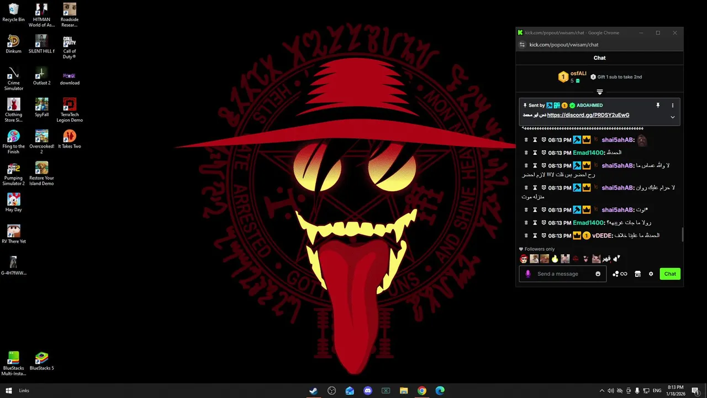Image resolution: width=707 pixels, height=398 pixels.
Task: Select BlueStacks Multi-Instance desktop icon
Action: pyautogui.click(x=14, y=364)
